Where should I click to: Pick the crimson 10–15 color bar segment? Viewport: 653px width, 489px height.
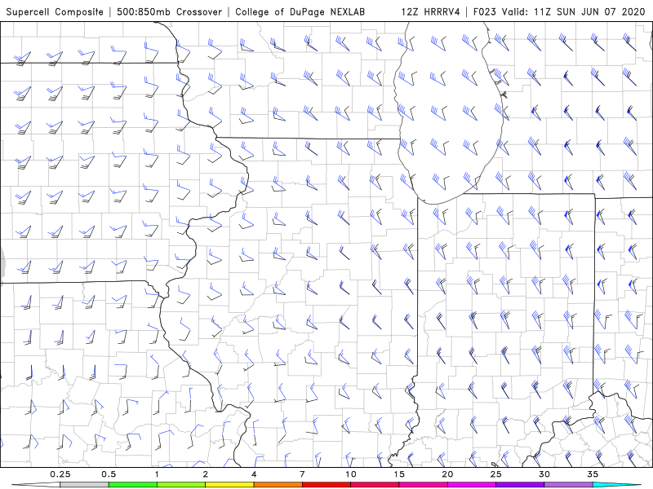pos(375,485)
